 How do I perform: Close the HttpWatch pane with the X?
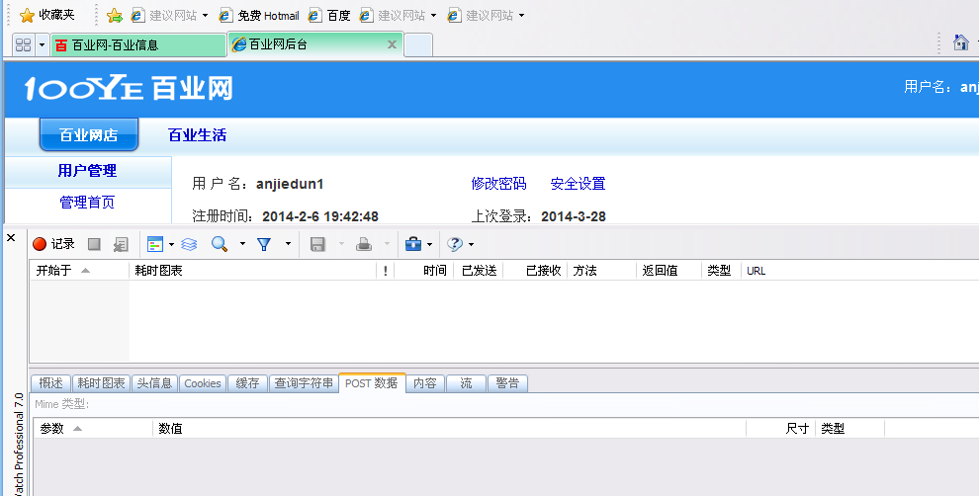pyautogui.click(x=11, y=238)
